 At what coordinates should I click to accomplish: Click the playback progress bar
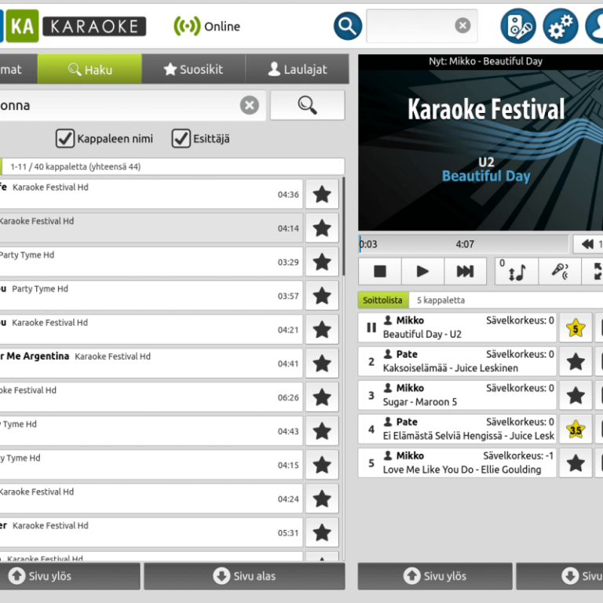pyautogui.click(x=463, y=244)
